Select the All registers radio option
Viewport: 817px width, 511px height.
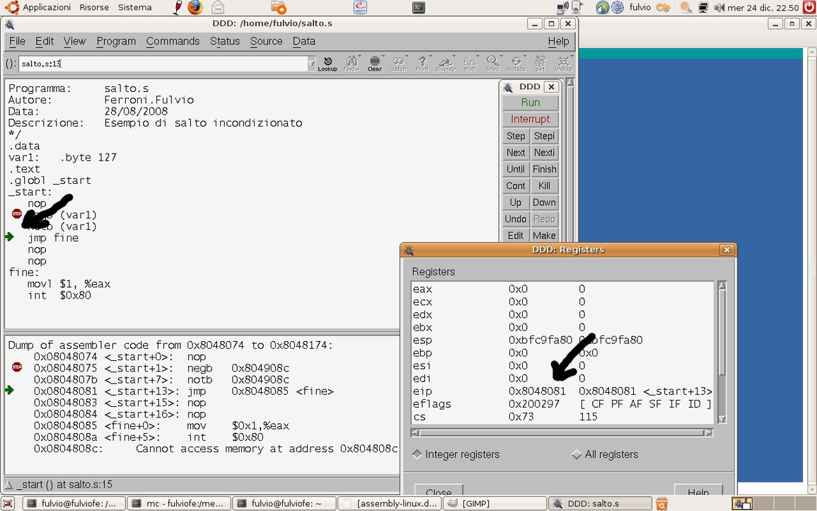(x=604, y=454)
